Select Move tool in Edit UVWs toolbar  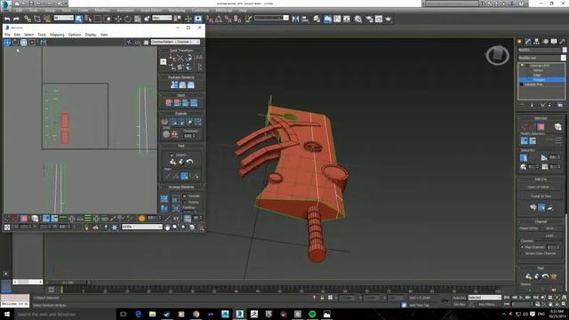pos(7,43)
